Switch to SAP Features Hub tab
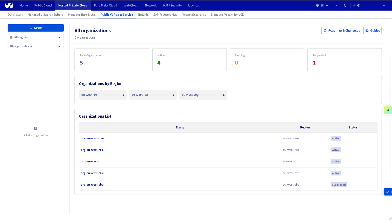This screenshot has width=392, height=220. tap(165, 15)
